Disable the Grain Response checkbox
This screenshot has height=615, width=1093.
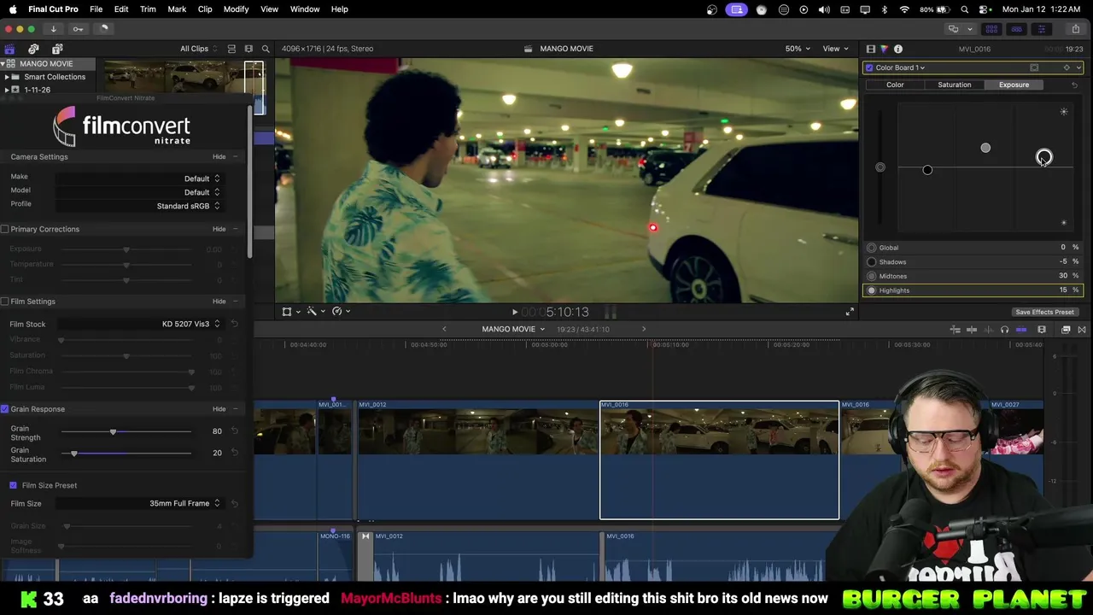[5, 409]
